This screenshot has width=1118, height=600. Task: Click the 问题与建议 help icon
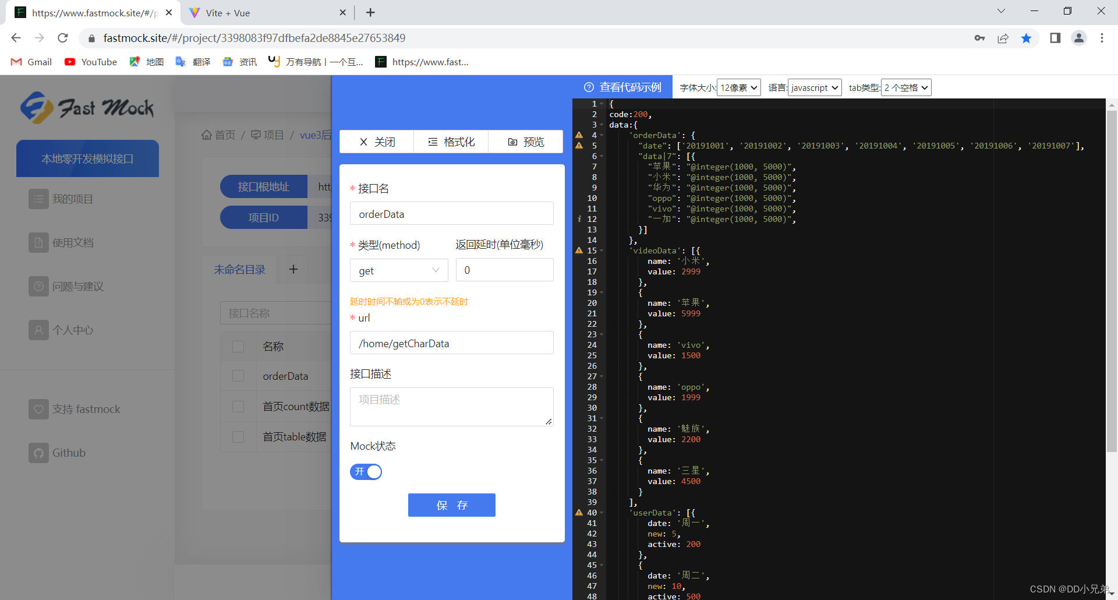tap(38, 286)
